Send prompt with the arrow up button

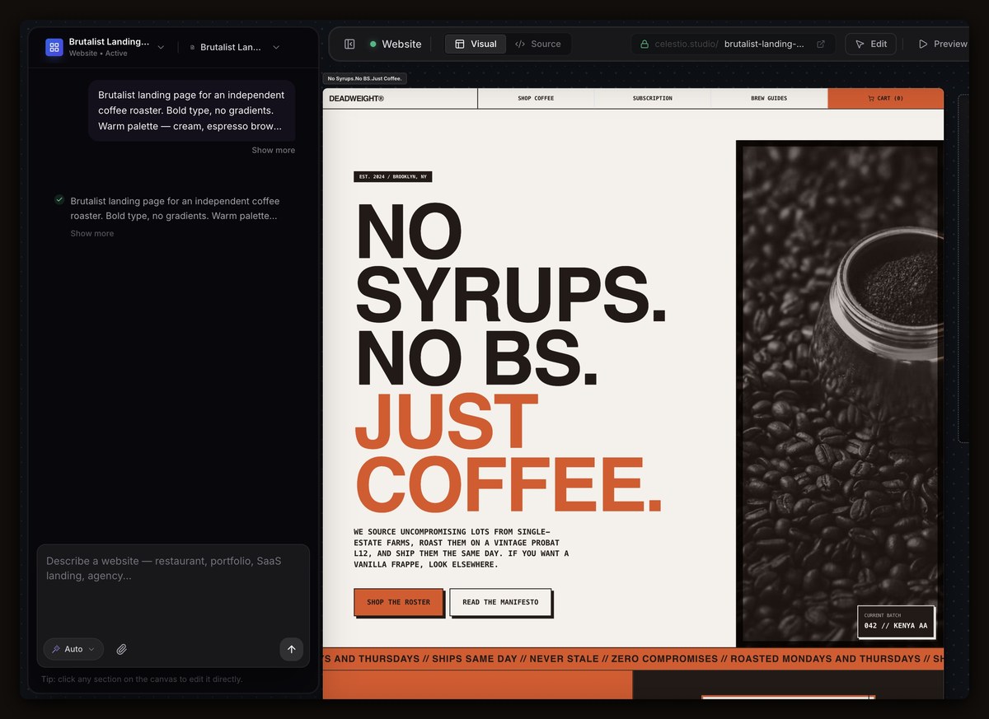(x=291, y=649)
